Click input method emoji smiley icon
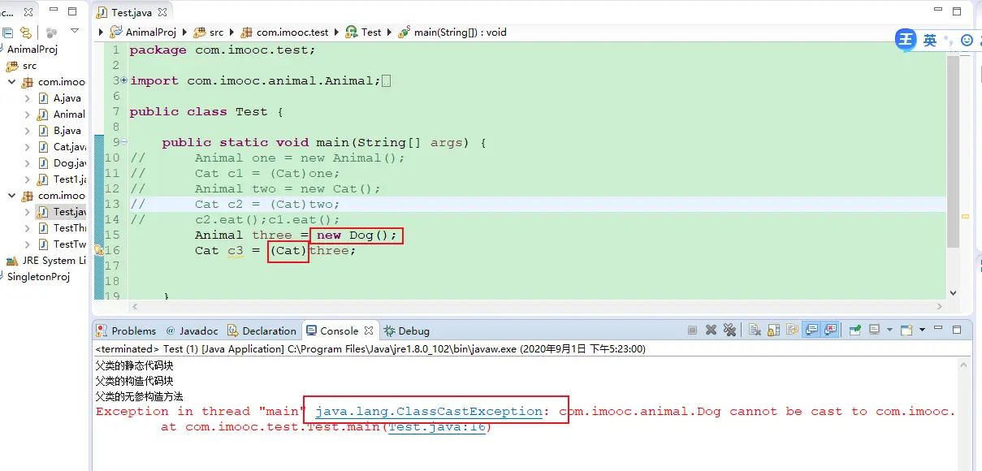 [x=967, y=40]
